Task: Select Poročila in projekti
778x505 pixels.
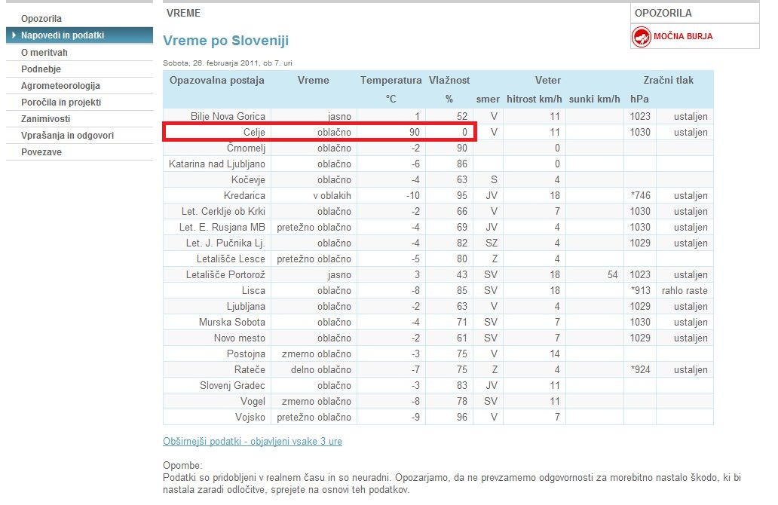Action: tap(61, 103)
